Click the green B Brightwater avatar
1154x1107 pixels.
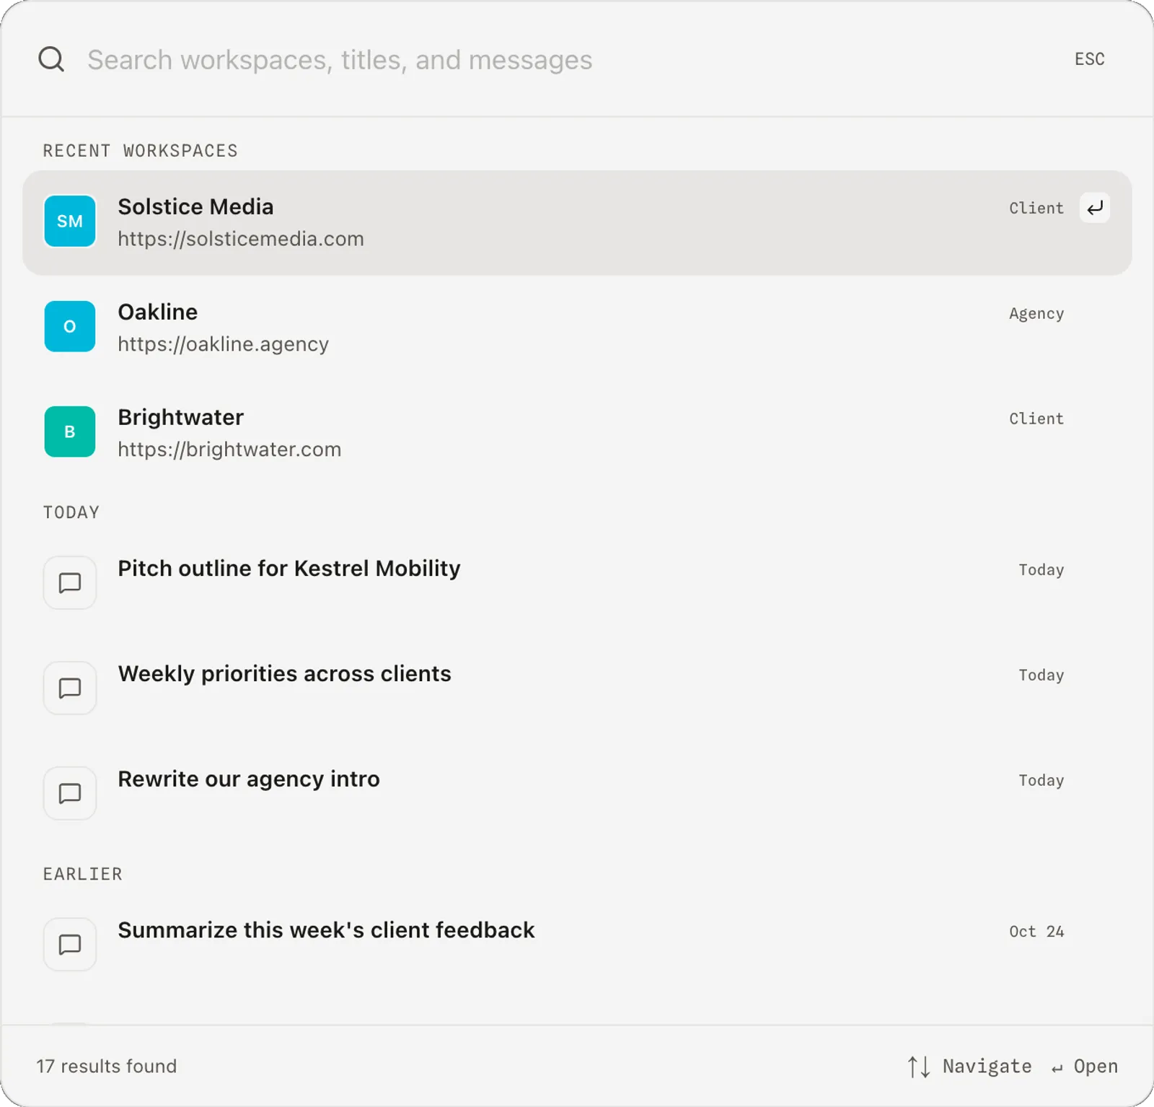tap(70, 432)
